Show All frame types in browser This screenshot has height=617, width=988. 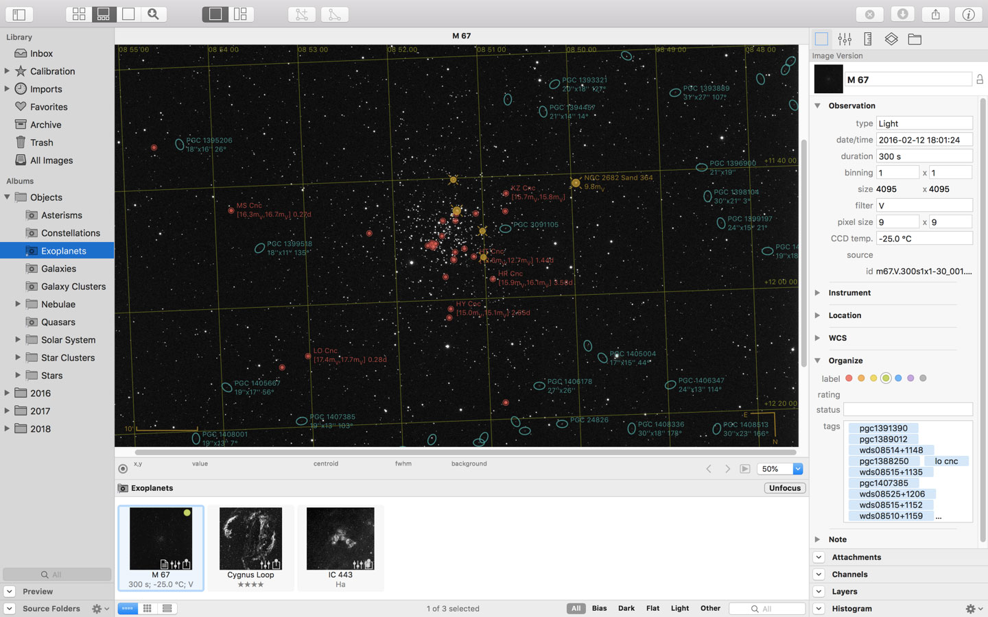pos(576,608)
